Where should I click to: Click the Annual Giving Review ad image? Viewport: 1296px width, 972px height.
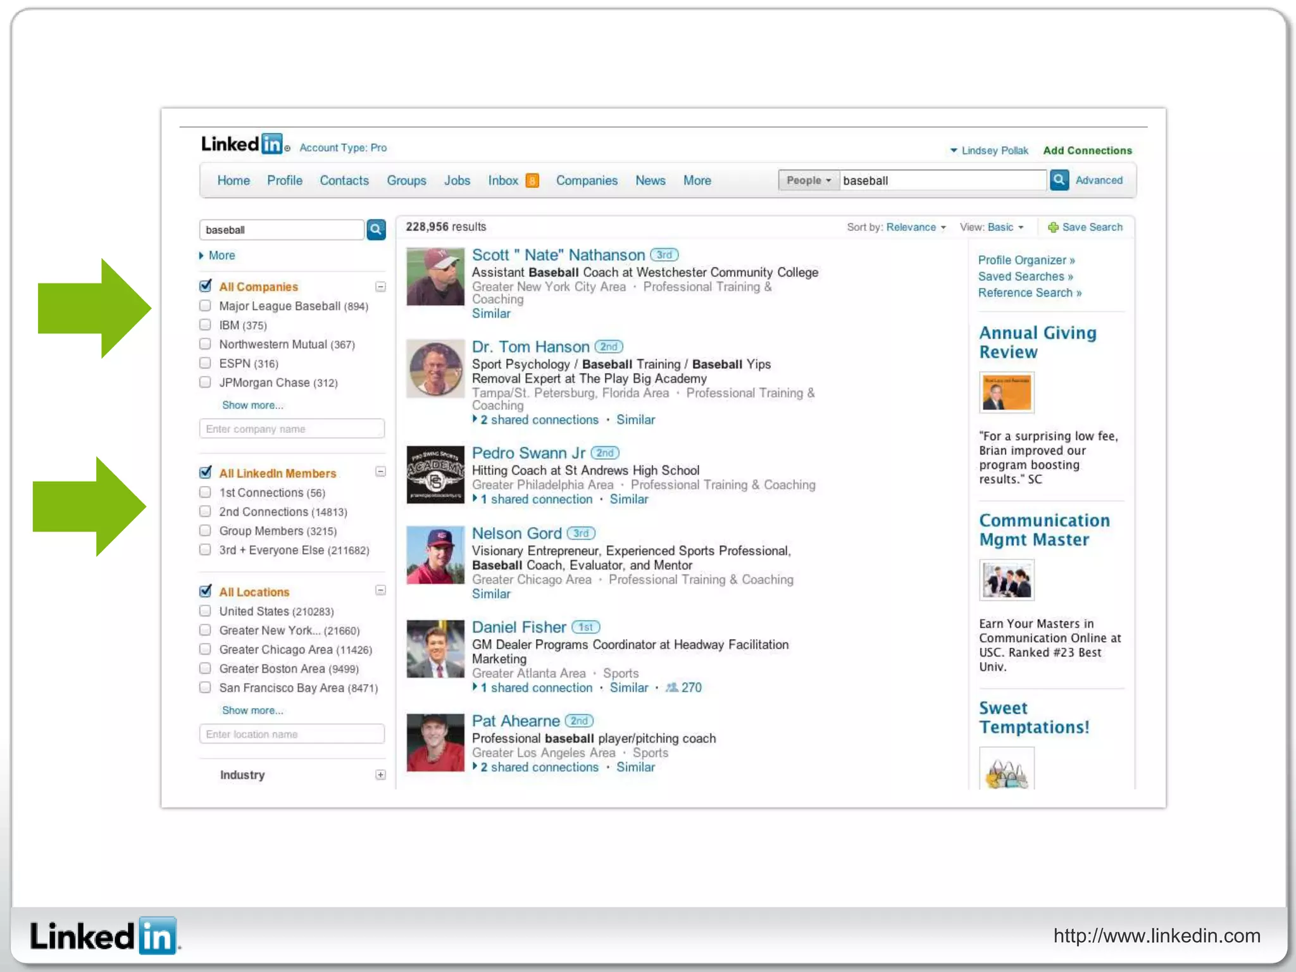tap(1007, 392)
